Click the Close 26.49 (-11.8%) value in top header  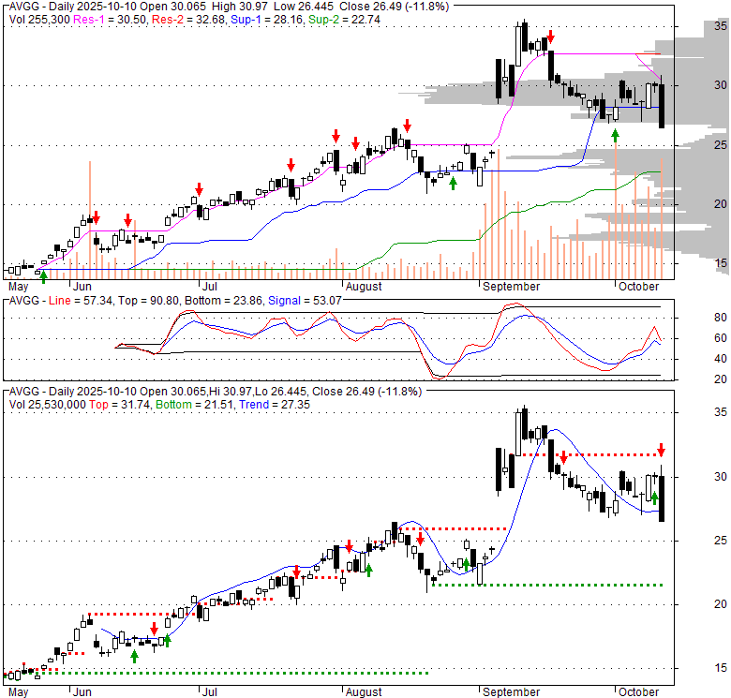[395, 7]
